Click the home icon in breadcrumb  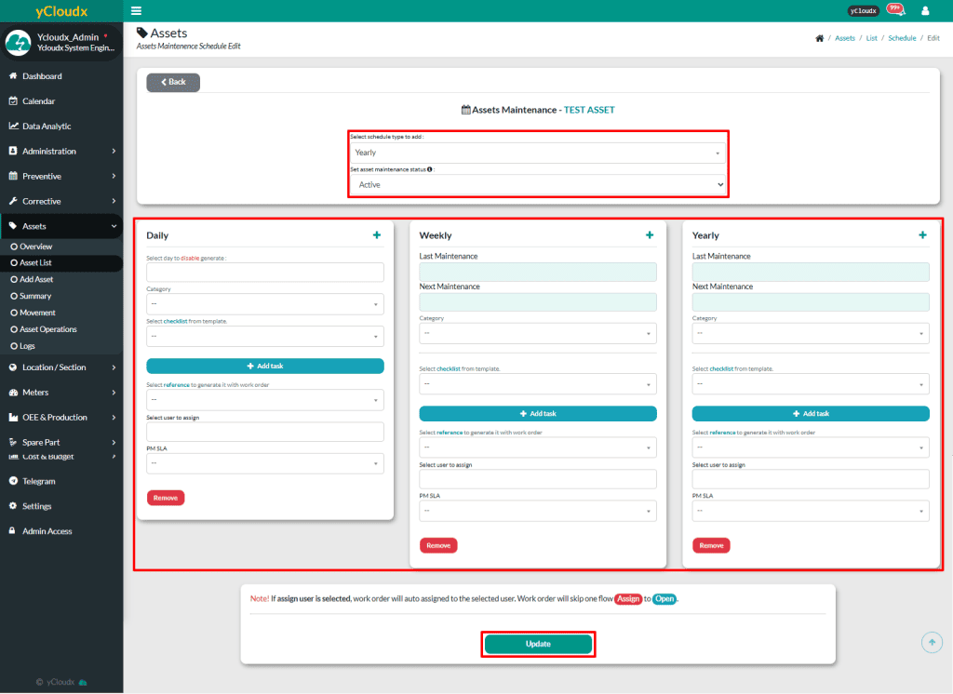(819, 38)
